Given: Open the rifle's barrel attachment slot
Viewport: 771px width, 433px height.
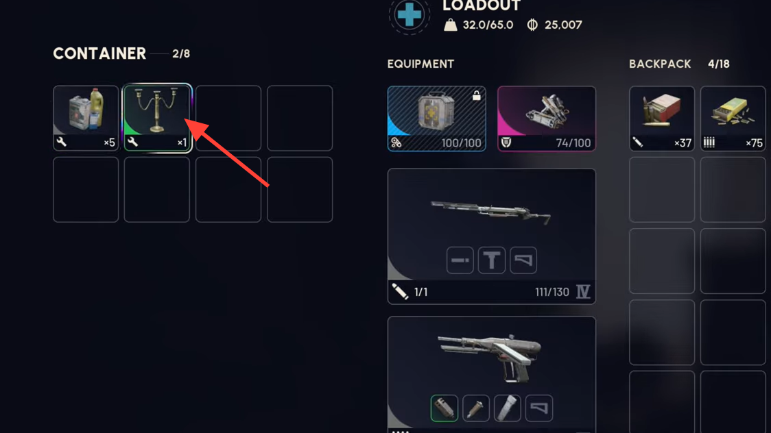Looking at the screenshot, I should [460, 260].
